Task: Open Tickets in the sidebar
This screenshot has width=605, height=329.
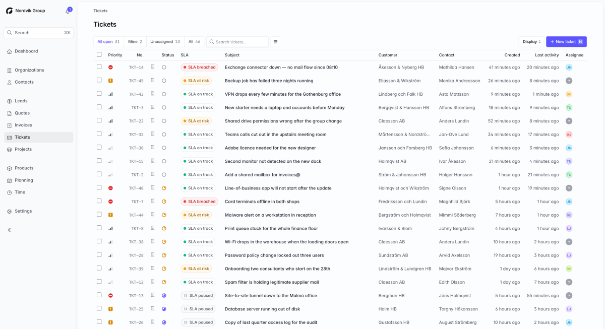Action: click(38, 137)
